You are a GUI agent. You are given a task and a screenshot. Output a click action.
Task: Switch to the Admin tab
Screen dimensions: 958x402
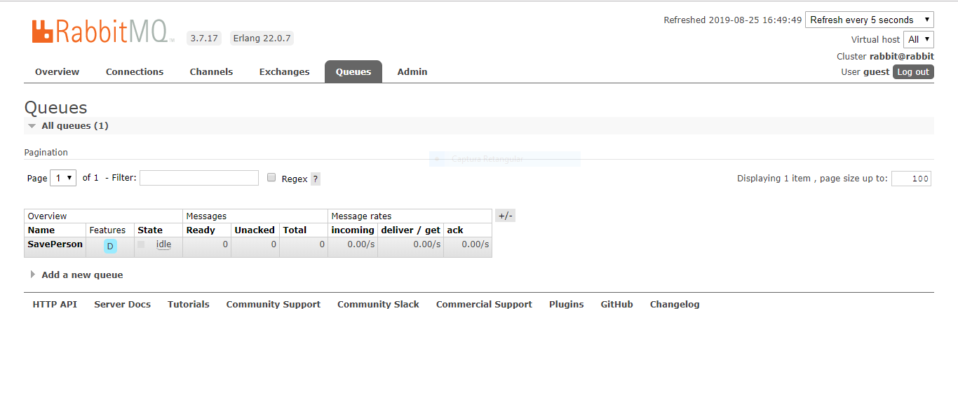[412, 71]
